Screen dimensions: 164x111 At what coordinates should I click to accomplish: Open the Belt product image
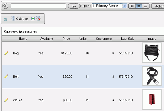152,76
